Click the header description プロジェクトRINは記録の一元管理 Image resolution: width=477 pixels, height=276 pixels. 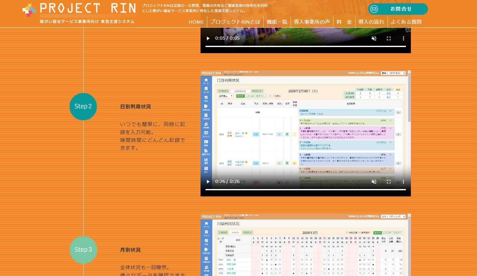pos(205,8)
